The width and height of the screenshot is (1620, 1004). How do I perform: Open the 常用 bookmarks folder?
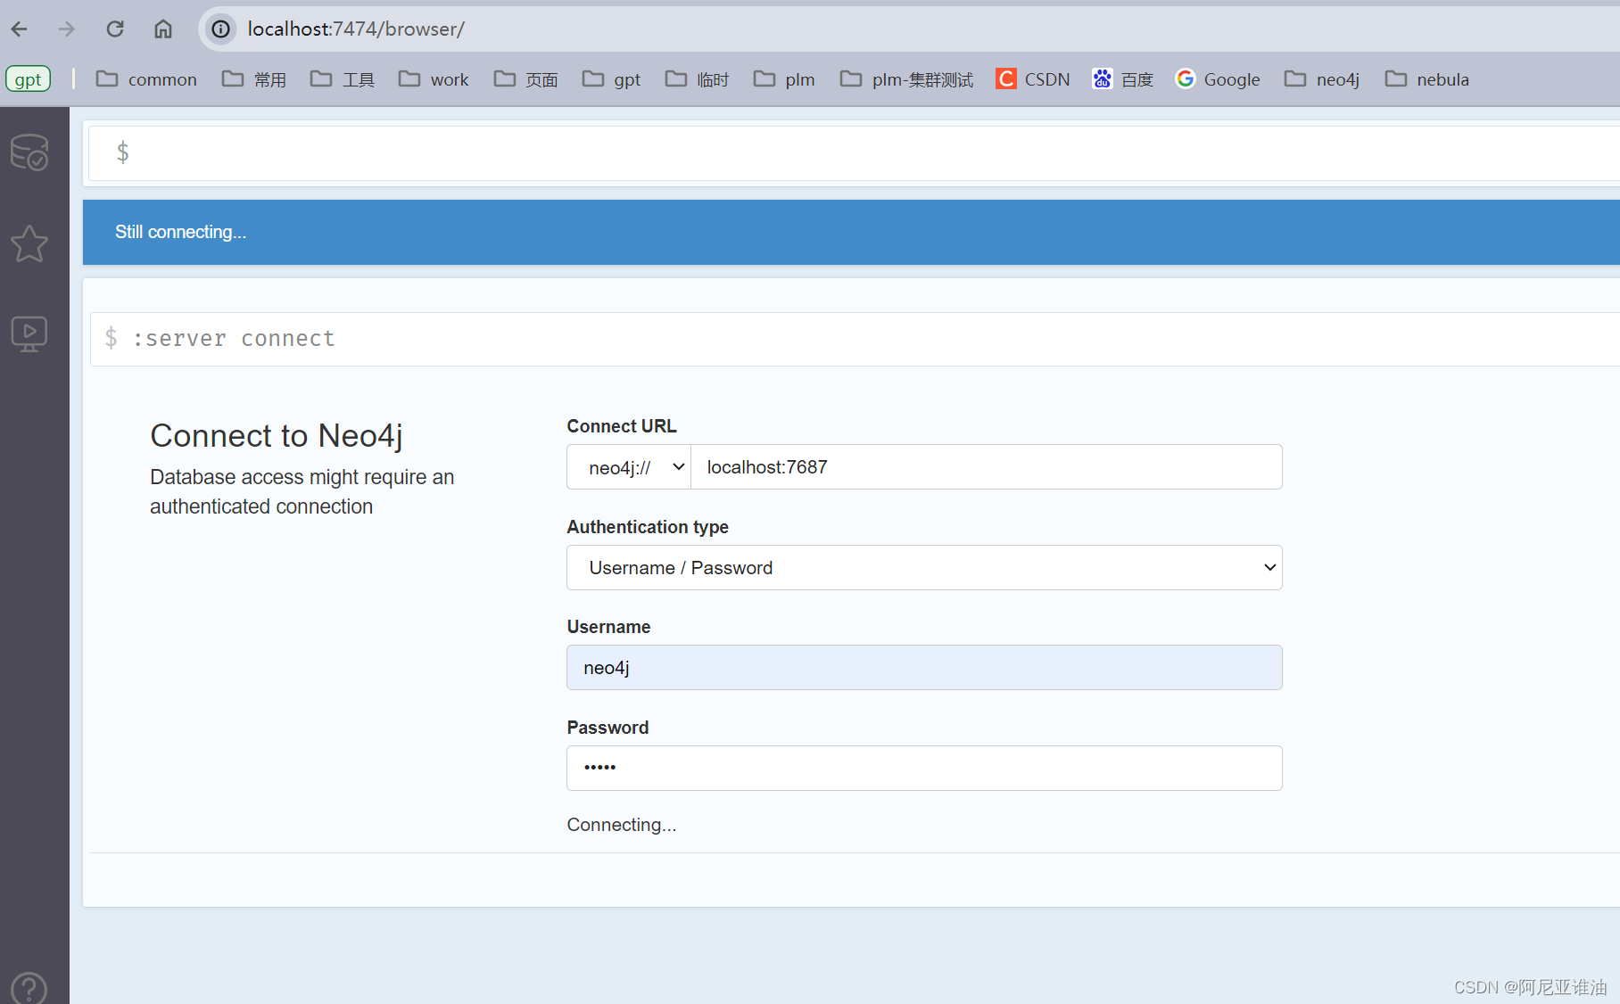coord(254,79)
